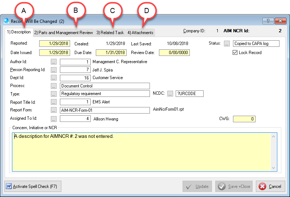The width and height of the screenshot is (290, 197).
Task: Click the Save +Close button
Action: click(x=234, y=186)
